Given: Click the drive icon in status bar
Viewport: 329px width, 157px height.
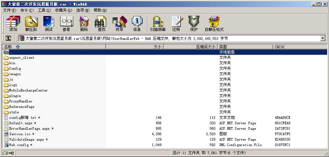Looking at the screenshot, I should 5,153.
